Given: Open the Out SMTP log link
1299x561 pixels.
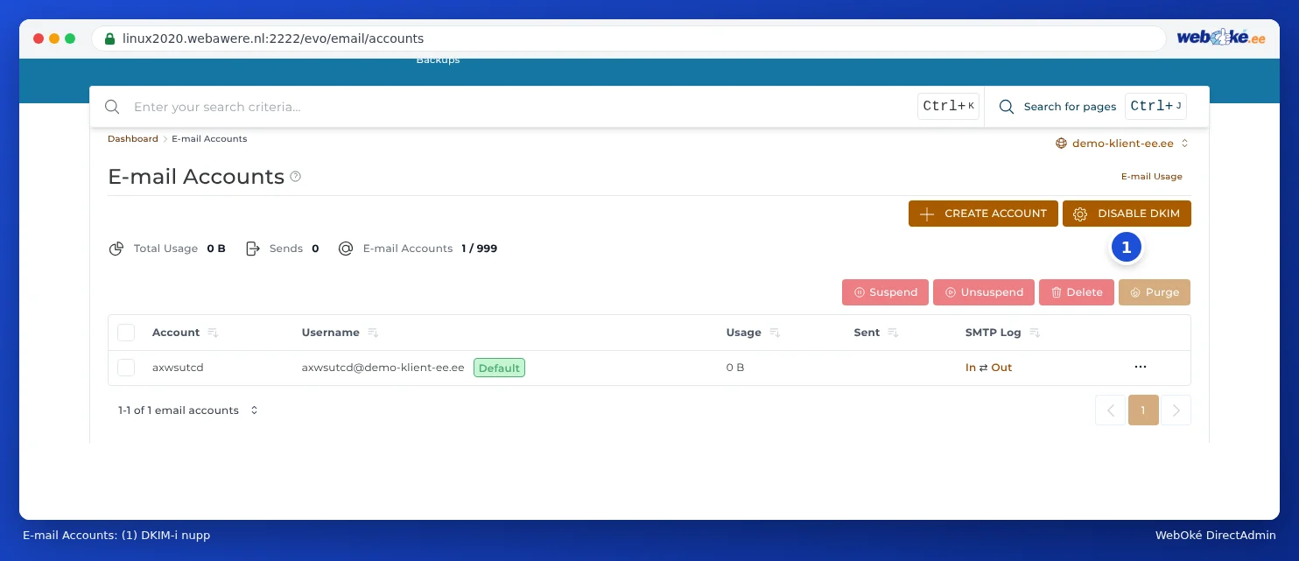Looking at the screenshot, I should (x=1001, y=368).
